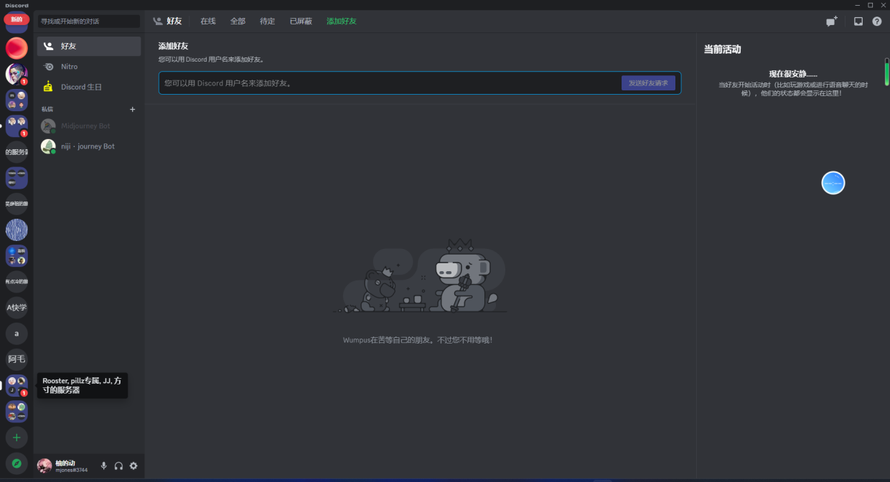The image size is (890, 482).
Task: Open User Settings gear icon
Action: pyautogui.click(x=133, y=466)
